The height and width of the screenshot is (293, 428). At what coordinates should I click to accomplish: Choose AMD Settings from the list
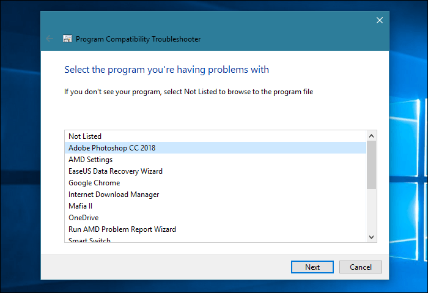pos(90,160)
